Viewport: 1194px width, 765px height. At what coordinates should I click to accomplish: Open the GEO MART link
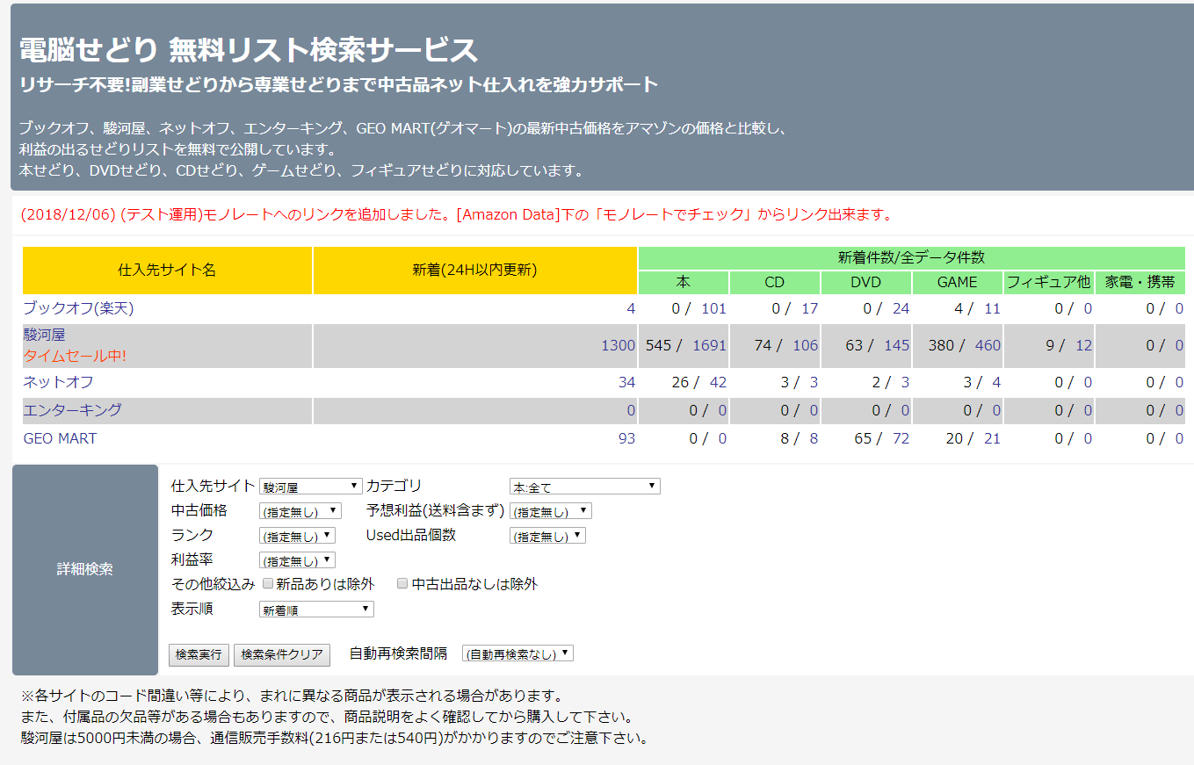[60, 438]
